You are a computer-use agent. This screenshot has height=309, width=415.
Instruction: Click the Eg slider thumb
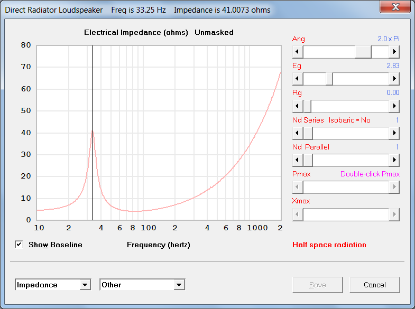pyautogui.click(x=329, y=79)
